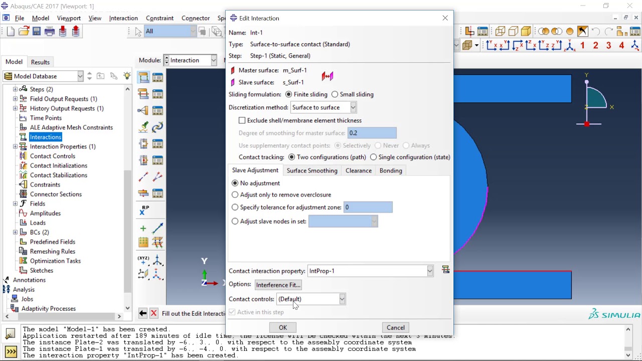Expand the Steps (2) tree node
This screenshot has width=642, height=361.
(15, 89)
